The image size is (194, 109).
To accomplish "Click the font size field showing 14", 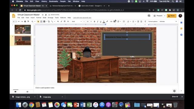I will (88, 21).
